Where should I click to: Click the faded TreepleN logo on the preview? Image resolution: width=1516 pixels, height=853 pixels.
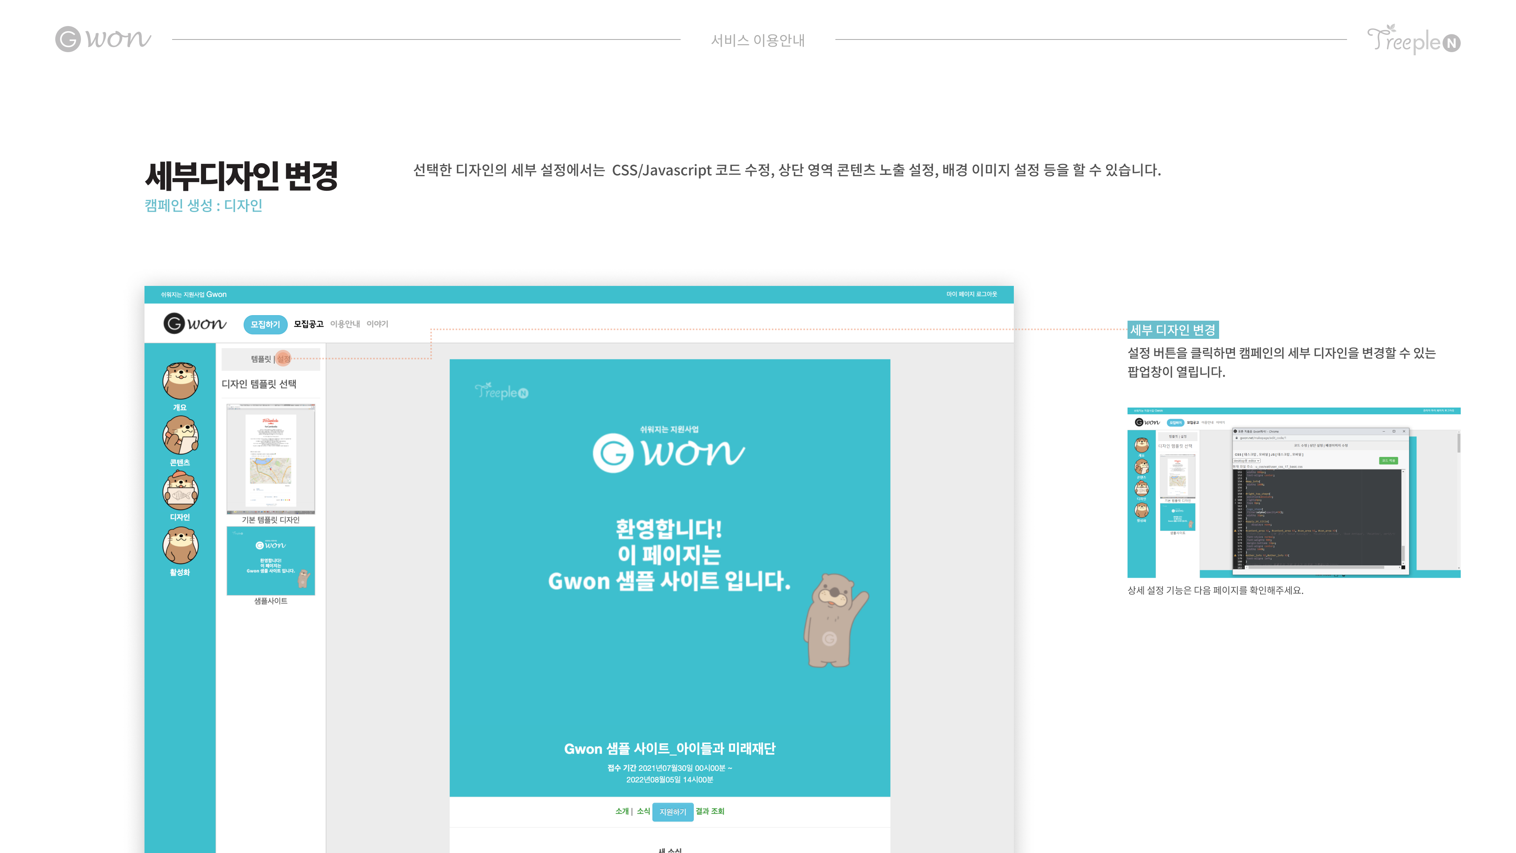(x=501, y=391)
